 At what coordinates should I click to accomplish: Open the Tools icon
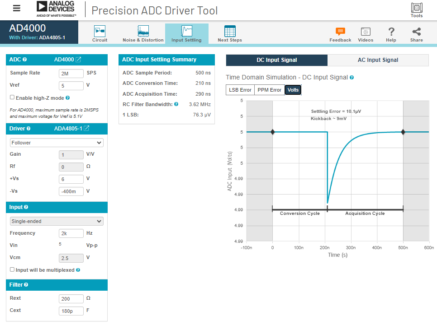[x=416, y=8]
